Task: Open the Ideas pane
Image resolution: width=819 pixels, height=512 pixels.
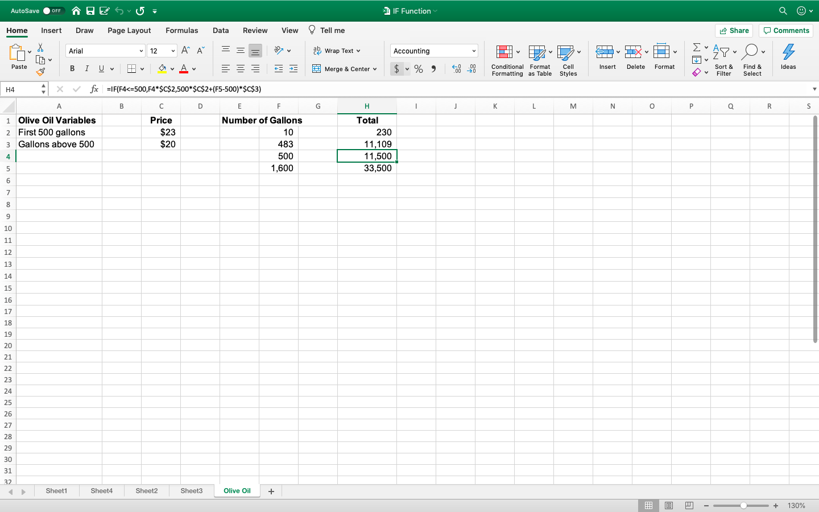Action: (x=788, y=57)
